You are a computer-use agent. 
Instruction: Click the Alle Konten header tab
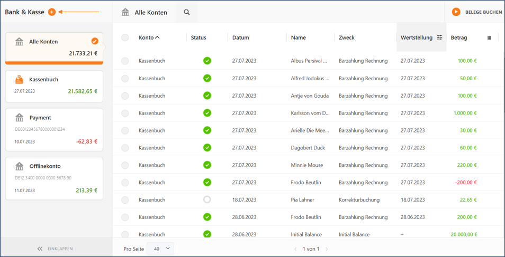click(x=145, y=13)
